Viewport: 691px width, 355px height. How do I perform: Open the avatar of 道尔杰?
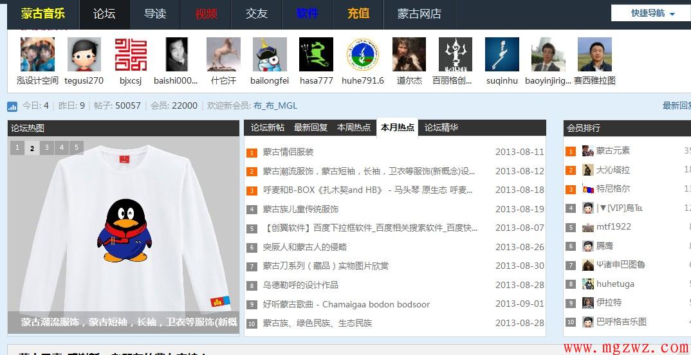[x=409, y=54]
